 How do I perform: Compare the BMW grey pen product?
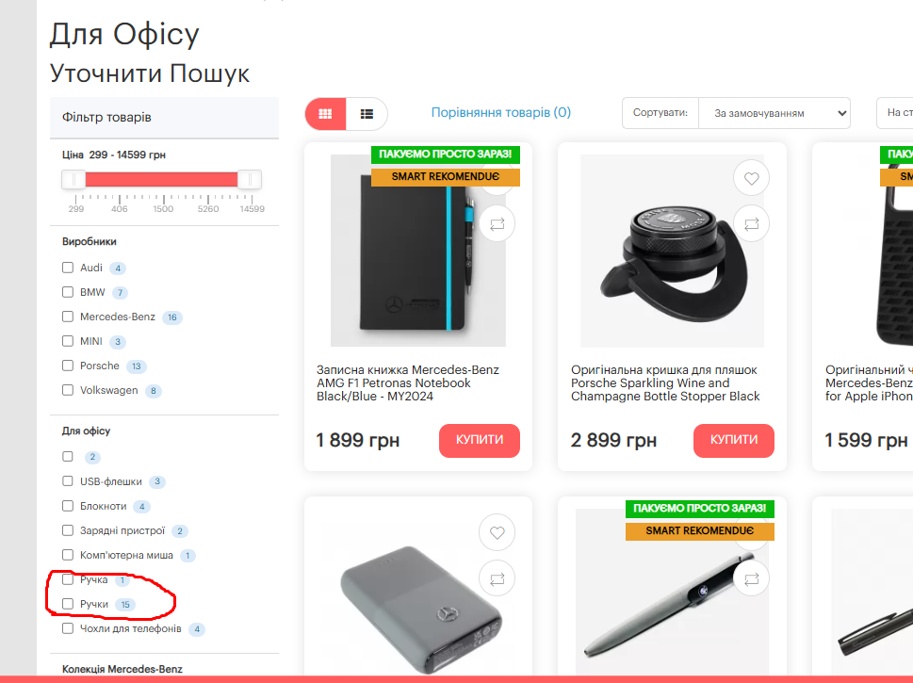coord(751,578)
